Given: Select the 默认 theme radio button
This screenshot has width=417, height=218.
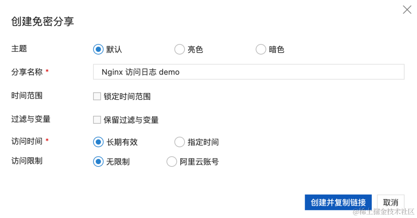Looking at the screenshot, I should (x=98, y=50).
